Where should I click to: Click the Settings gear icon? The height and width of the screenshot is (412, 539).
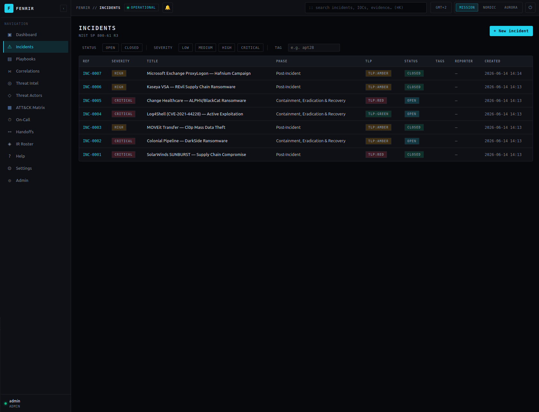pos(10,168)
